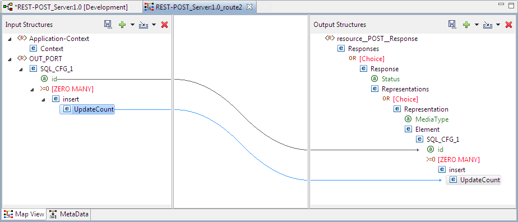Screen dimensions: 518x222
Task: Click the Output Structures import icon
Action: click(x=488, y=25)
